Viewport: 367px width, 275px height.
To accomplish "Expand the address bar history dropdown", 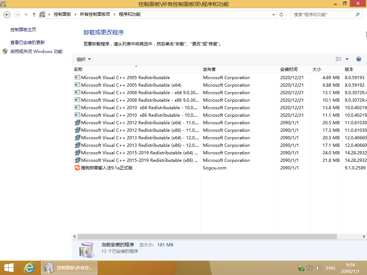I will click(x=273, y=14).
